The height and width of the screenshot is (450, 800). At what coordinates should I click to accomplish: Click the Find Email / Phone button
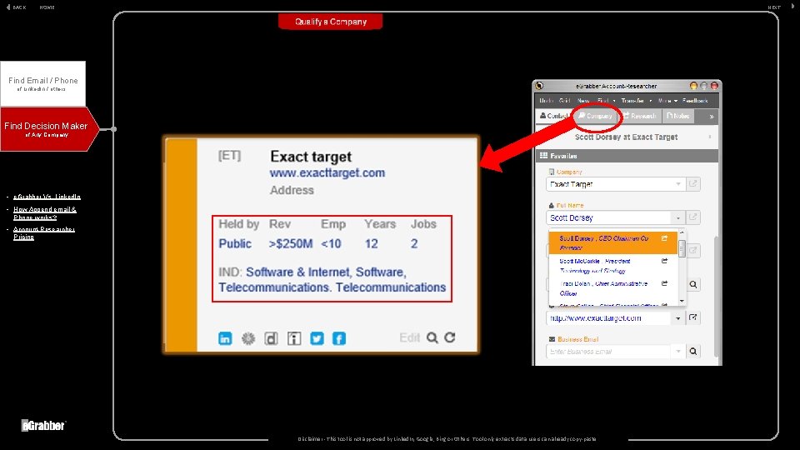coord(42,83)
